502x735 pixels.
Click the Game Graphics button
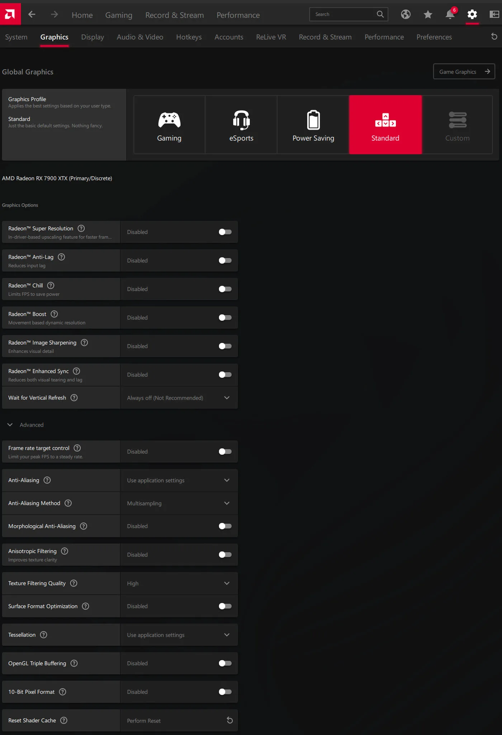click(464, 71)
